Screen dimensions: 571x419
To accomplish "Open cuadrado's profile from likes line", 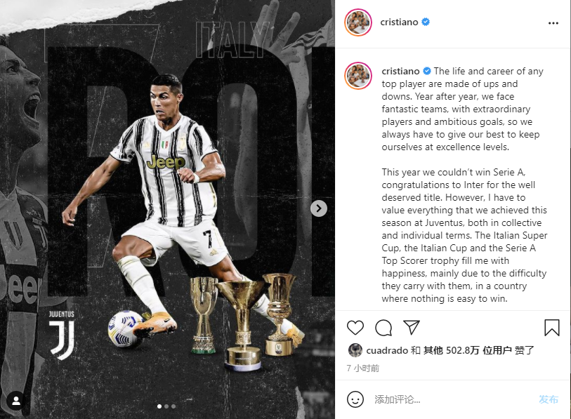I will (x=387, y=350).
